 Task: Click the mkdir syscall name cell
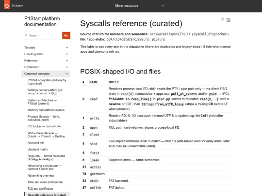coord(95,181)
